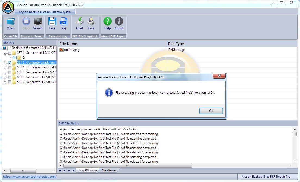Click the online.png file icon
This screenshot has width=300, height=182.
(61, 50)
